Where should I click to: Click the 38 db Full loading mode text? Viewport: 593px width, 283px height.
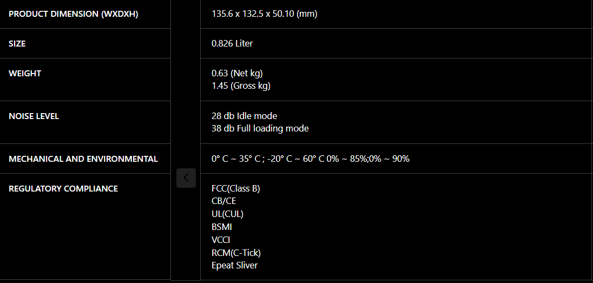tap(260, 129)
